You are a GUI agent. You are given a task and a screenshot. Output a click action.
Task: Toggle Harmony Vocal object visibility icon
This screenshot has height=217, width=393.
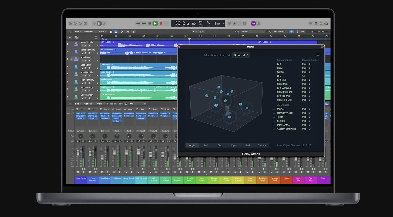(x=274, y=113)
